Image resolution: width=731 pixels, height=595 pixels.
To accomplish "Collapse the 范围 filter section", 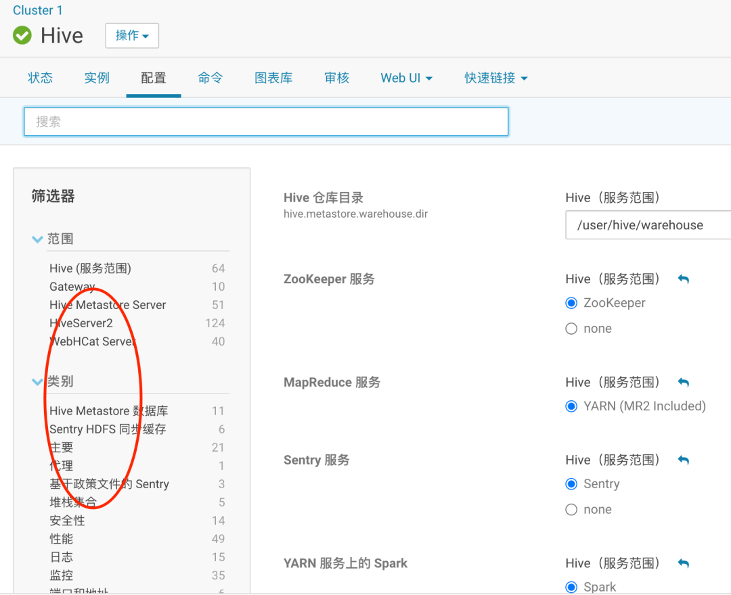I will (x=37, y=239).
